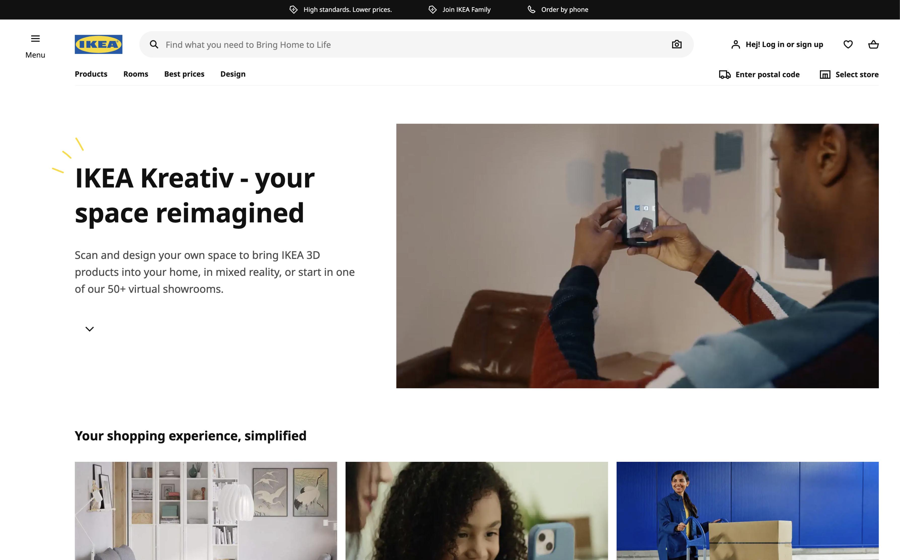Open the Products navigation menu

coord(91,74)
